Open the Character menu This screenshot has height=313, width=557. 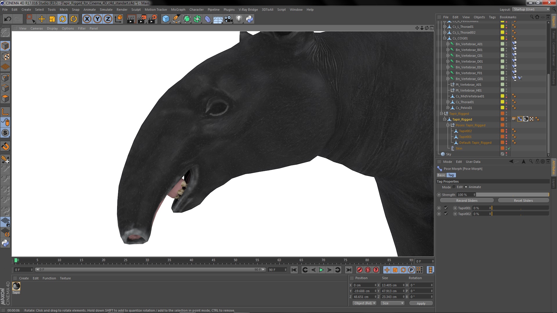196,10
